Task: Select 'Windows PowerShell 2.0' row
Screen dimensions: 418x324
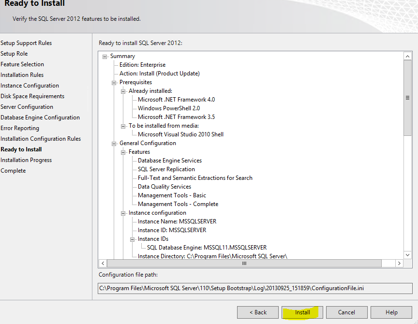Action: 169,108
